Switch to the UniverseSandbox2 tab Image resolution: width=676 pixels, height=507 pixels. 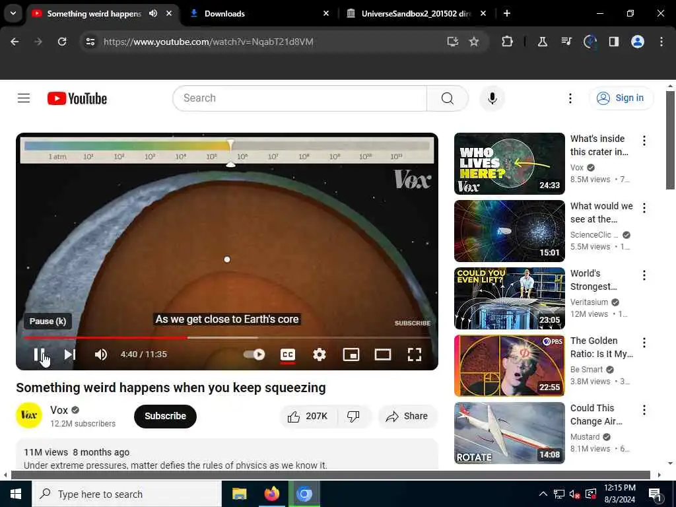coord(416,14)
